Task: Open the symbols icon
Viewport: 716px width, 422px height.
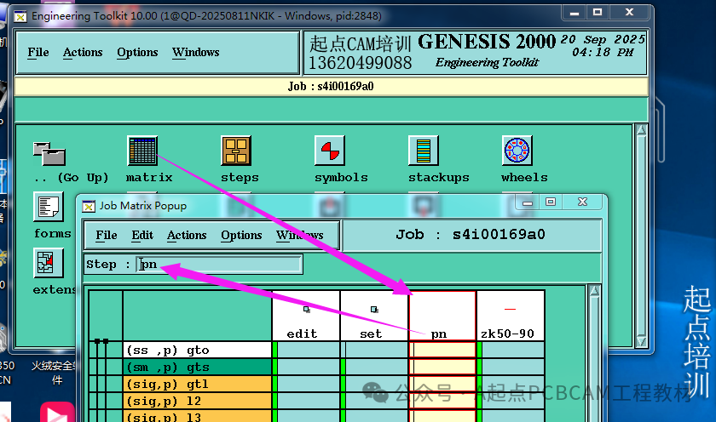Action: (330, 151)
